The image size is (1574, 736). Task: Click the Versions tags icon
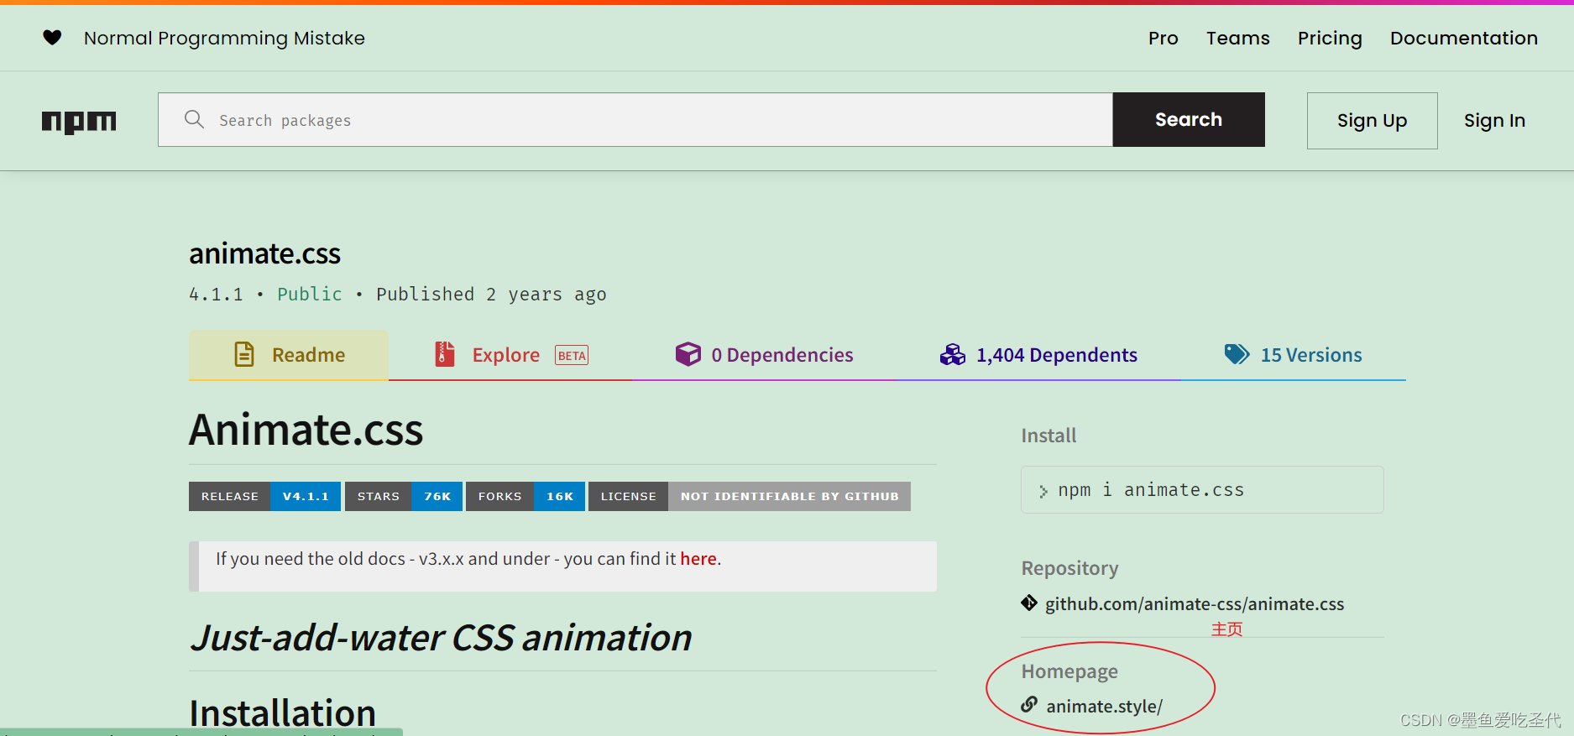coord(1237,354)
